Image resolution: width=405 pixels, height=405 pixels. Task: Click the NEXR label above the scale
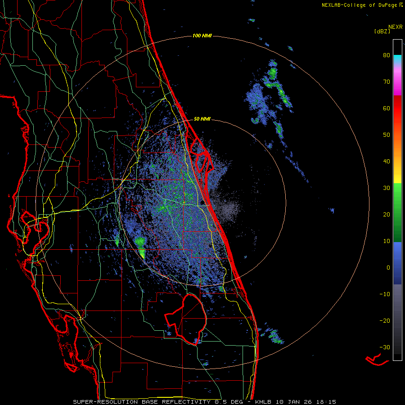coord(395,27)
